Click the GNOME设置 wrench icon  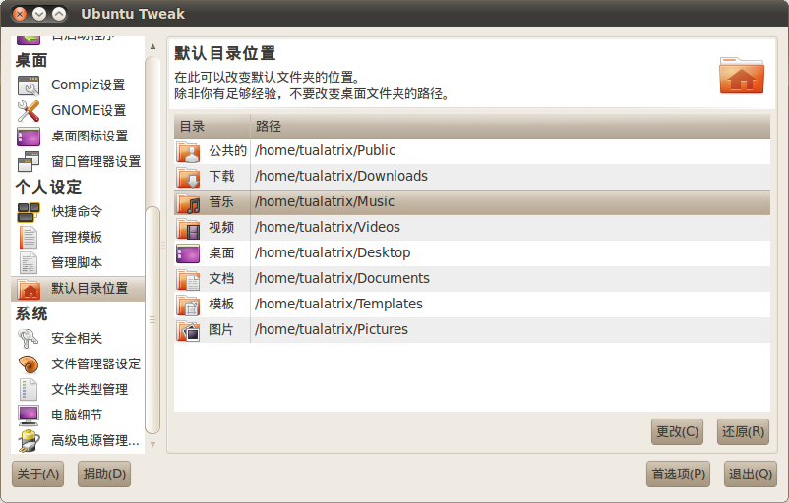[29, 111]
